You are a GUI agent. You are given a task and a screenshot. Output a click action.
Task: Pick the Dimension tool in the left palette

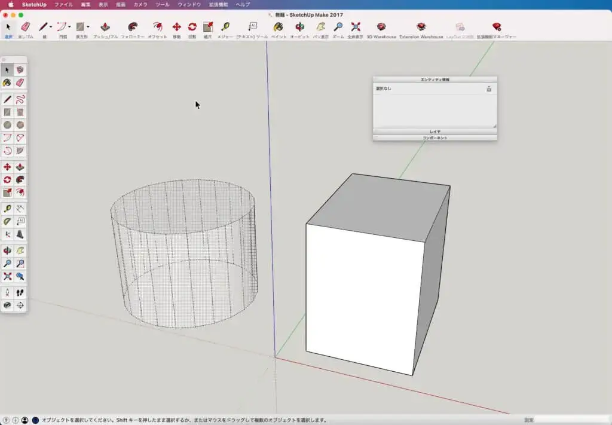[x=20, y=209]
